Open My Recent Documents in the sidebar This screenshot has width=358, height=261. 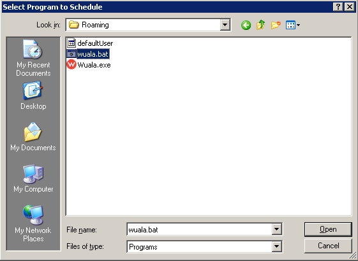click(x=33, y=58)
